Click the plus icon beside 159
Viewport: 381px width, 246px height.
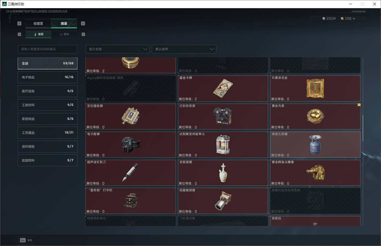click(354, 18)
